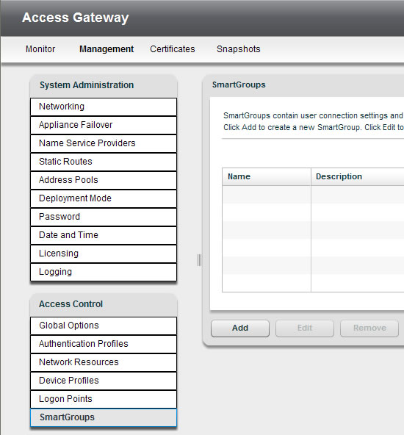Open Networking settings
Screen dimensions: 404x435
click(x=104, y=107)
